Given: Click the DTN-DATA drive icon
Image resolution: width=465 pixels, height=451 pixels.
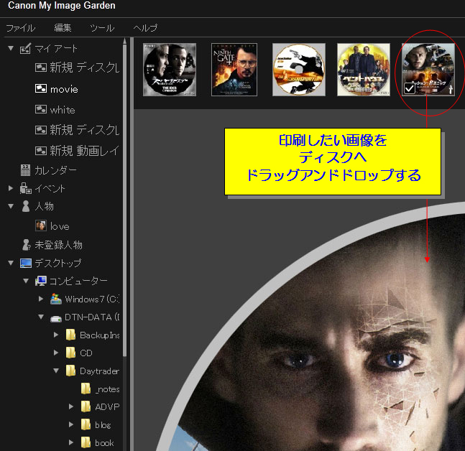Looking at the screenshot, I should point(56,318).
